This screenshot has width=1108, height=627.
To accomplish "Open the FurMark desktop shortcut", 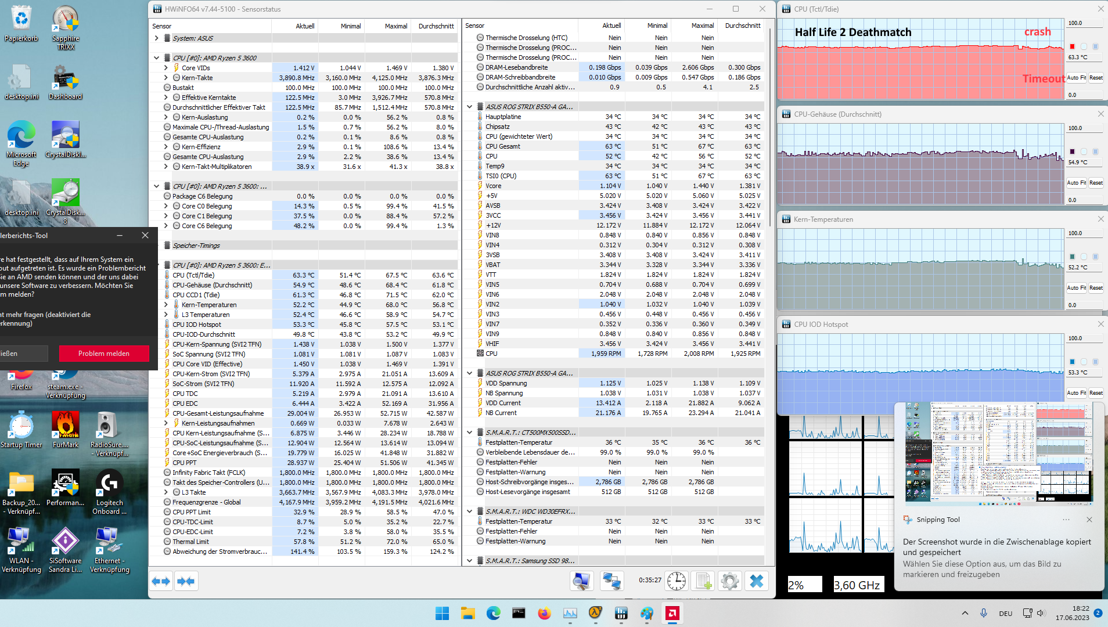I will point(66,430).
